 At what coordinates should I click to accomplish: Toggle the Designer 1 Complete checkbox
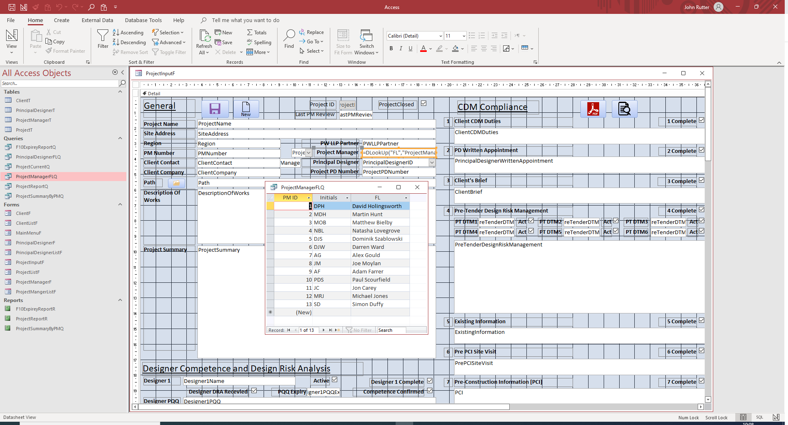pyautogui.click(x=430, y=381)
